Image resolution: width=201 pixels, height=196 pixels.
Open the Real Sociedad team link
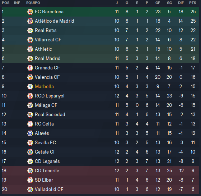point(50,115)
